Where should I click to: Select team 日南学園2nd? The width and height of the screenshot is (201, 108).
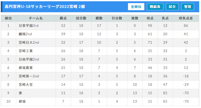[29, 59]
